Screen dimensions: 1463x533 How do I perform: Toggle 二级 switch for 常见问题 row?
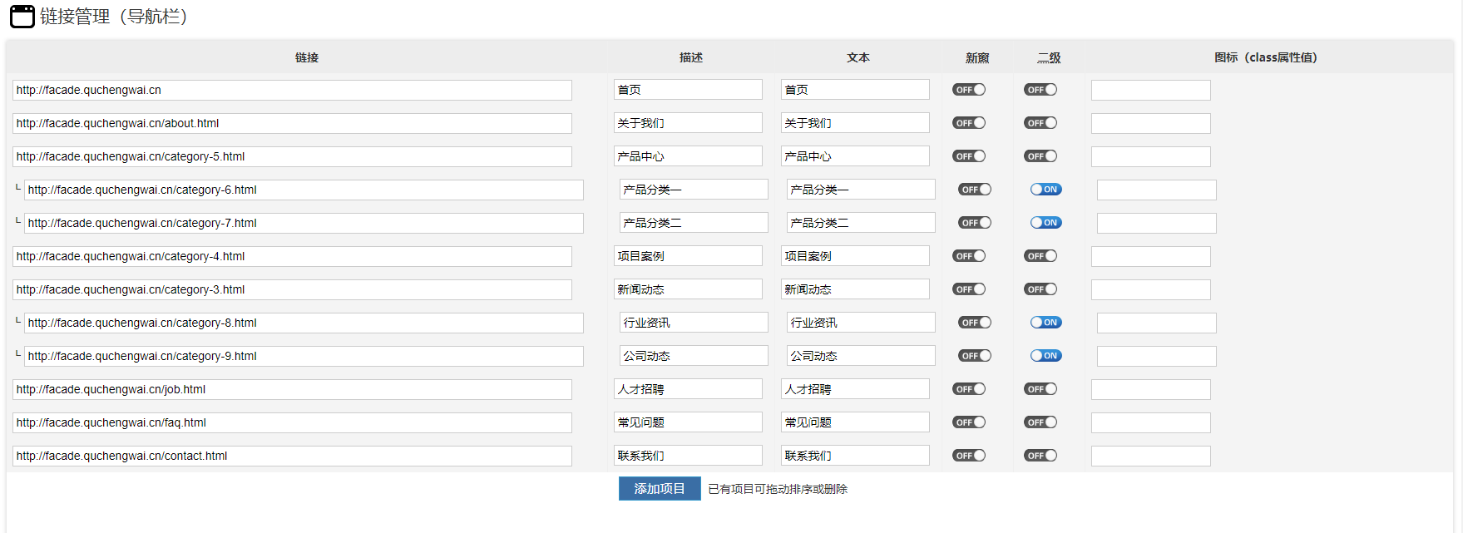tap(1040, 422)
